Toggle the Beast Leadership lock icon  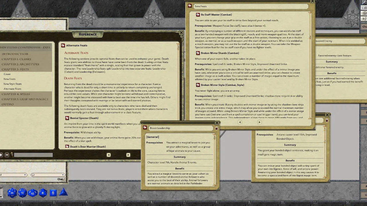click(x=216, y=128)
